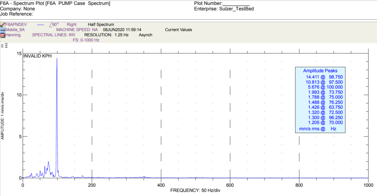This screenshot has height=196, width=377.
Task: Select peak row 1.426 @ 63.750
Action: pyautogui.click(x=325, y=107)
